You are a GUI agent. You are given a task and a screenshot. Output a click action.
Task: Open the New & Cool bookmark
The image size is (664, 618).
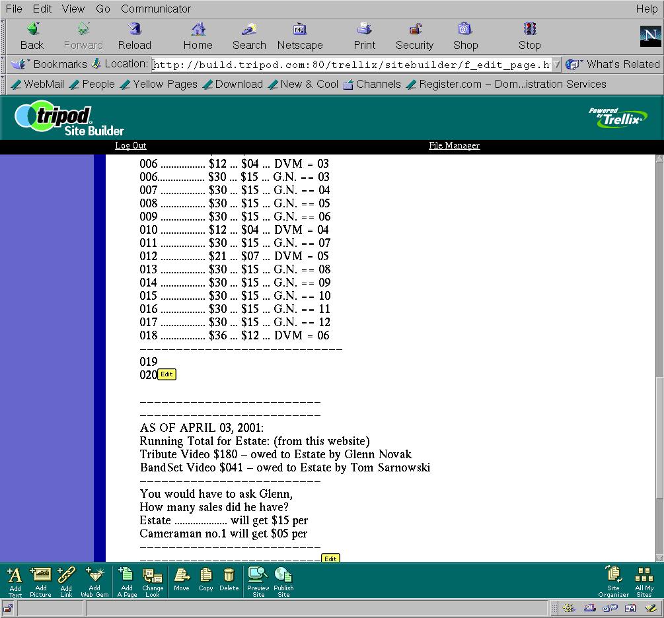[303, 85]
